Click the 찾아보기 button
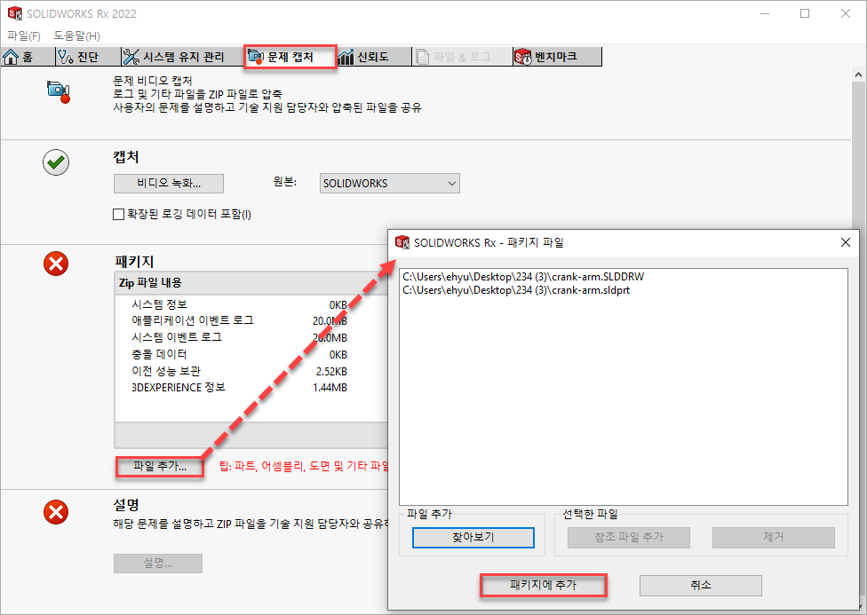867x615 pixels. tap(473, 537)
